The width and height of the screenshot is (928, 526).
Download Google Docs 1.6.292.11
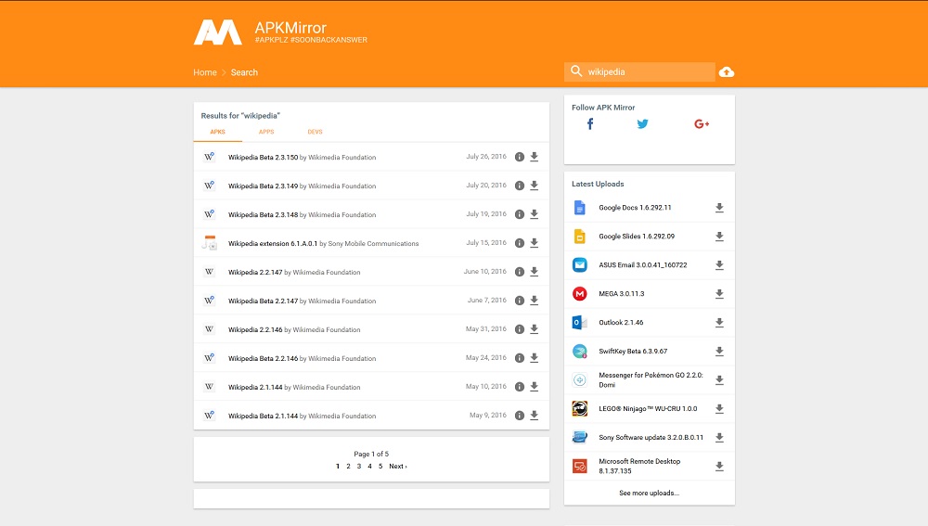tap(719, 208)
